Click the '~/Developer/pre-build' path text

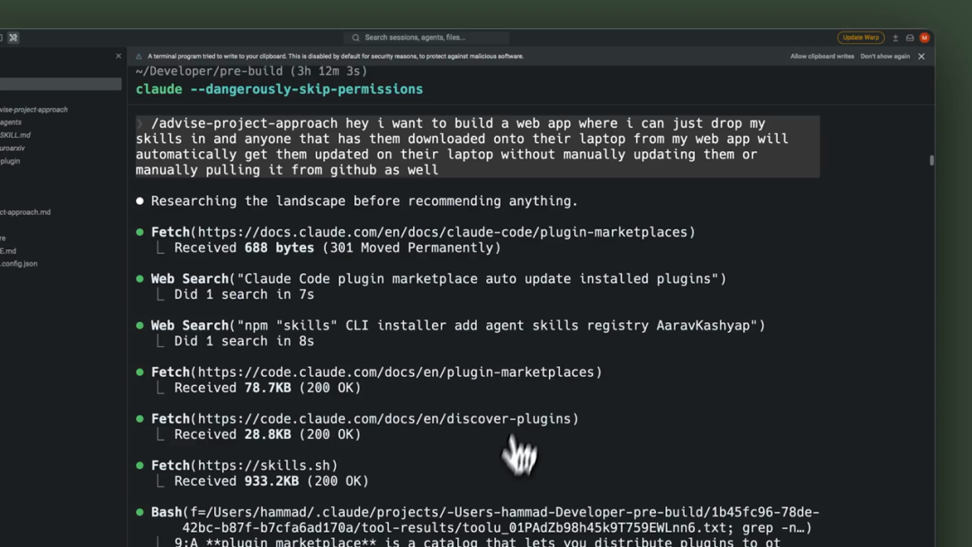(210, 71)
